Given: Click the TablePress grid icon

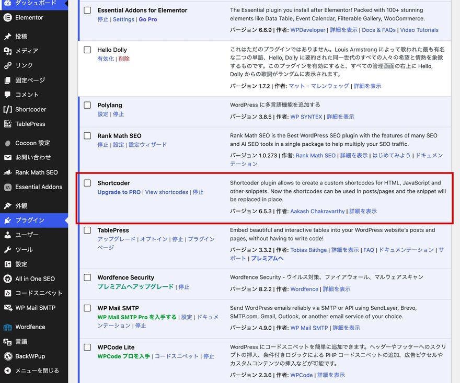Looking at the screenshot, I should (x=8, y=124).
